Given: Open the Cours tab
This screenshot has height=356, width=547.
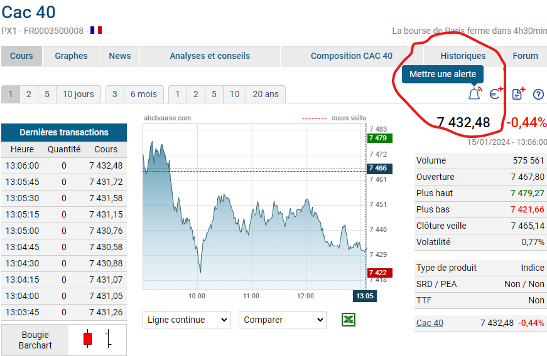Looking at the screenshot, I should point(21,56).
